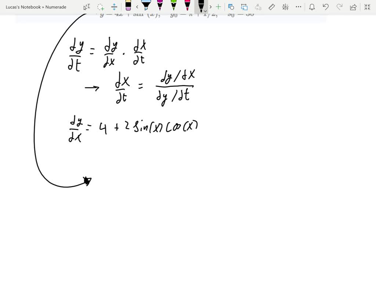Open the share panel
Viewport: 376px width, 282px height.
354,6
